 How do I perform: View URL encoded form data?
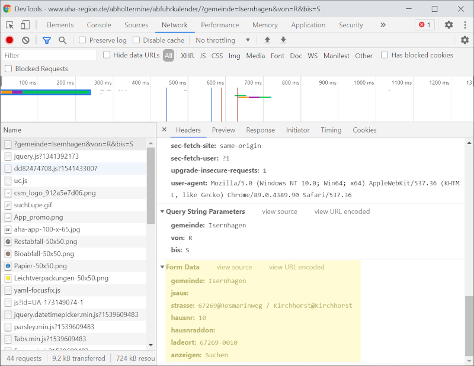point(296,267)
